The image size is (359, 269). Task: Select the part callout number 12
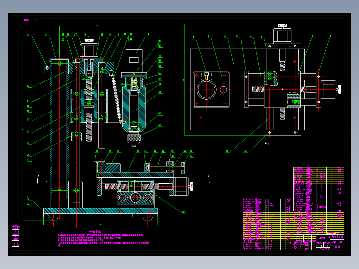pyautogui.click(x=125, y=35)
